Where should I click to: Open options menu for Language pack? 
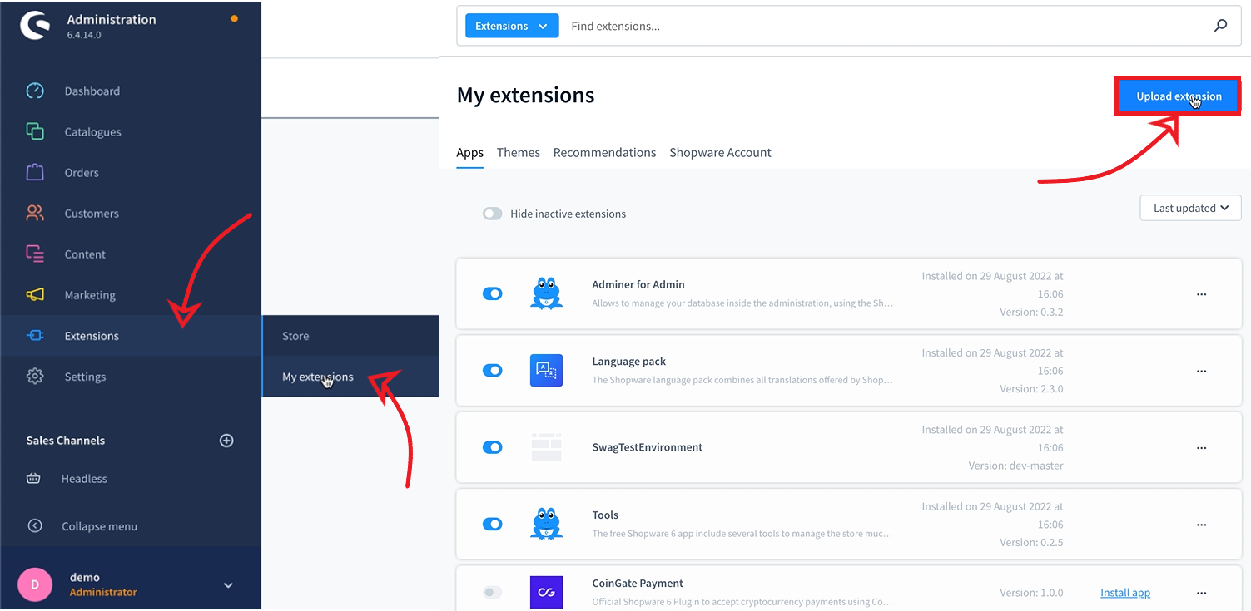point(1201,371)
